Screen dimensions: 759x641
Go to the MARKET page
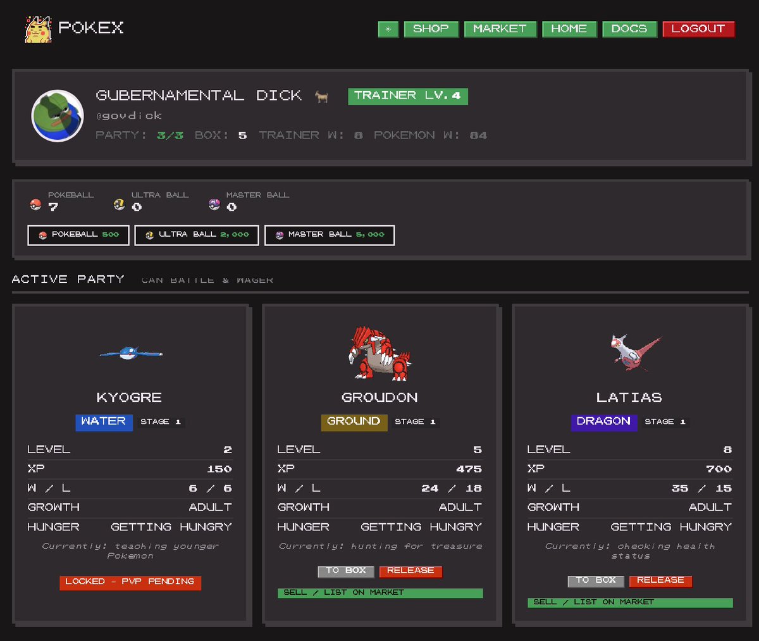click(x=500, y=29)
